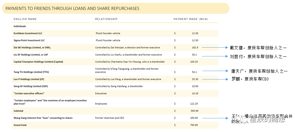Click the 104.20 payment value

coord(194,62)
